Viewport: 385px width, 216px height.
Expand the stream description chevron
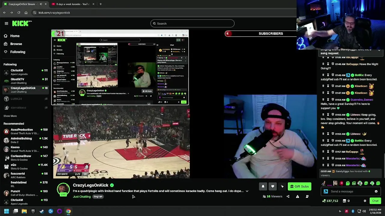click(x=247, y=191)
